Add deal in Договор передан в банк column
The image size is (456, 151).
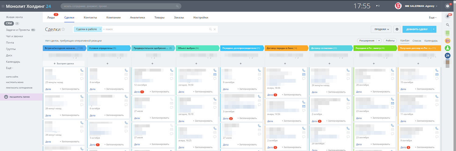coord(285,64)
